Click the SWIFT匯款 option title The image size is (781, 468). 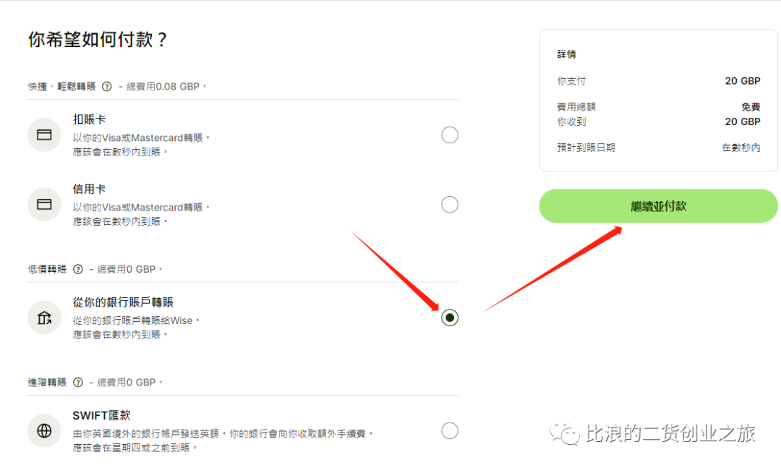[x=102, y=415]
